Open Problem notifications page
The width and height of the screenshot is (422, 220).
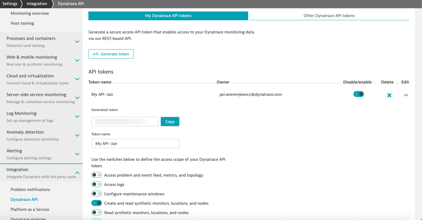coord(30,190)
